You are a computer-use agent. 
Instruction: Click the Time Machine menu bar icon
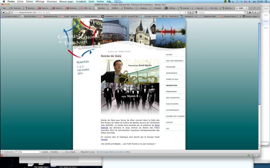point(238,2)
